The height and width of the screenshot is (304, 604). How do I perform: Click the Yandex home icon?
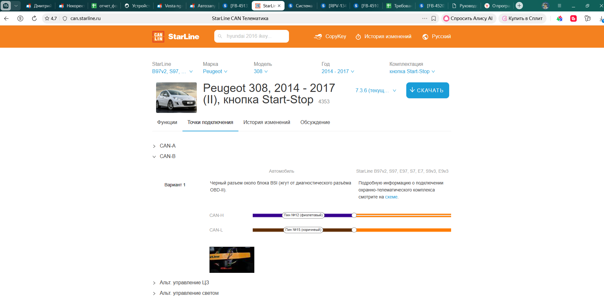[x=20, y=18]
